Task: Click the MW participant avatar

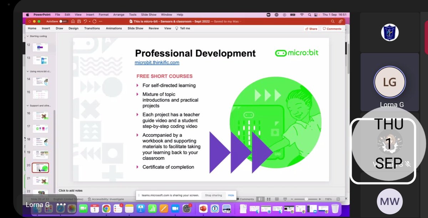Action: [389, 202]
